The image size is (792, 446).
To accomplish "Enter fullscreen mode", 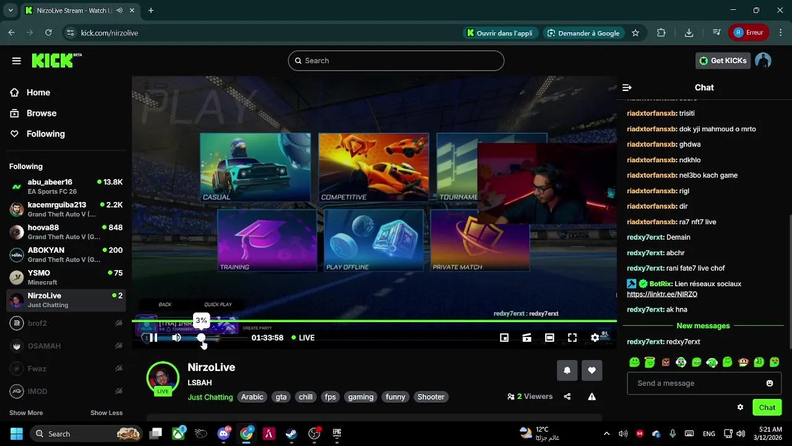I will [572, 338].
